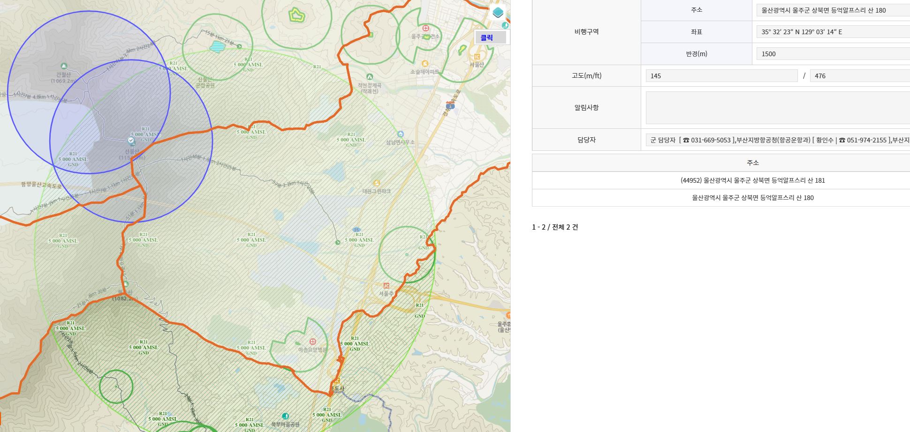This screenshot has width=910, height=432.
Task: Click the green trail marker near the striped pond
Action: coord(239,46)
